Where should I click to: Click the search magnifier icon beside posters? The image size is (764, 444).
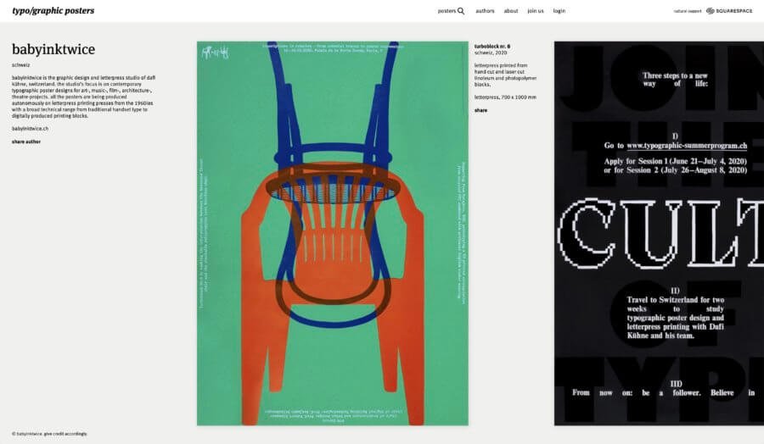[x=461, y=11]
